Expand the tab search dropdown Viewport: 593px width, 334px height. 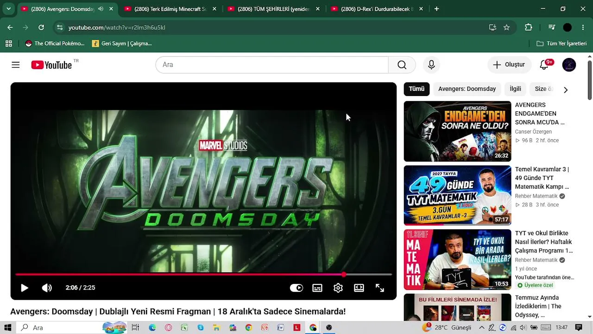8,9
